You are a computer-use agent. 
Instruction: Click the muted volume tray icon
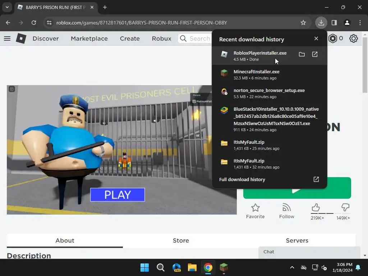point(324,267)
